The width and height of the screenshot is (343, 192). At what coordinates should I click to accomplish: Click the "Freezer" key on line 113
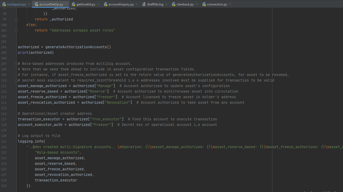coord(107,97)
